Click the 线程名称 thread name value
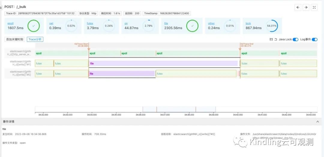324x157 pixels. 194,134
